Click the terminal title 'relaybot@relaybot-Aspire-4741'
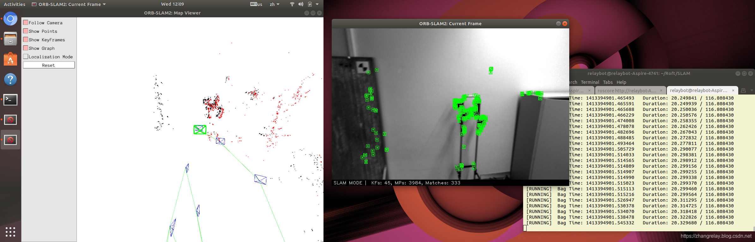The height and width of the screenshot is (242, 755). tap(639, 73)
